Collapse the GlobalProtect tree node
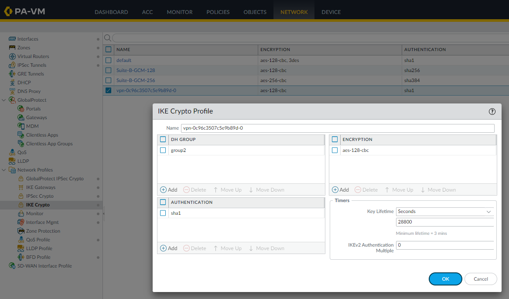 tap(4, 100)
